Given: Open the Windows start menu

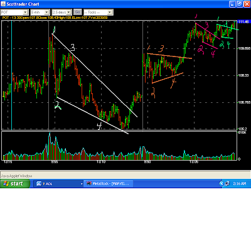Looking at the screenshot, I should click(14, 184).
